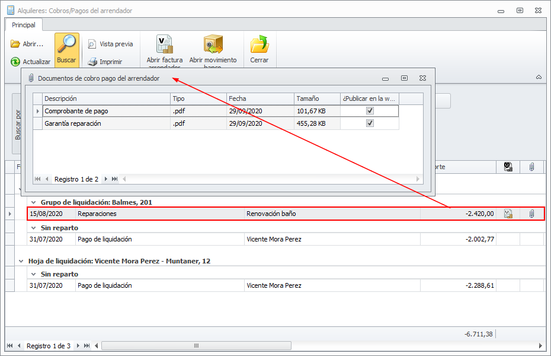The image size is (551, 356).
Task: Sort by Fecha column header
Action: coord(260,99)
